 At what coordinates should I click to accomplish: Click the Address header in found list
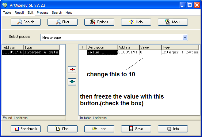click(x=13, y=48)
